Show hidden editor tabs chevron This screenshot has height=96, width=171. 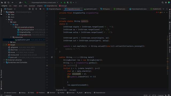click(163, 9)
